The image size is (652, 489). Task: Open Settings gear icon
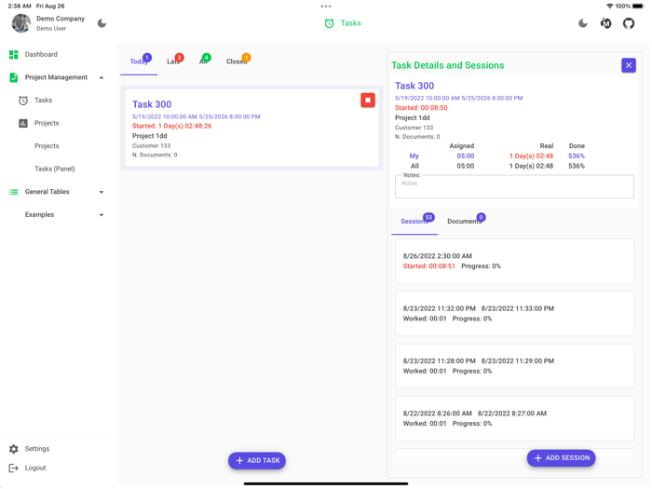tap(14, 449)
